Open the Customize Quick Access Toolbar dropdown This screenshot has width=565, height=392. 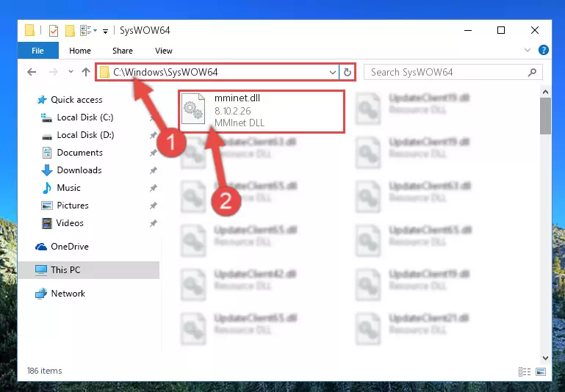(105, 32)
